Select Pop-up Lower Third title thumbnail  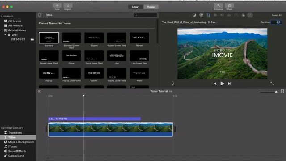pos(71,73)
